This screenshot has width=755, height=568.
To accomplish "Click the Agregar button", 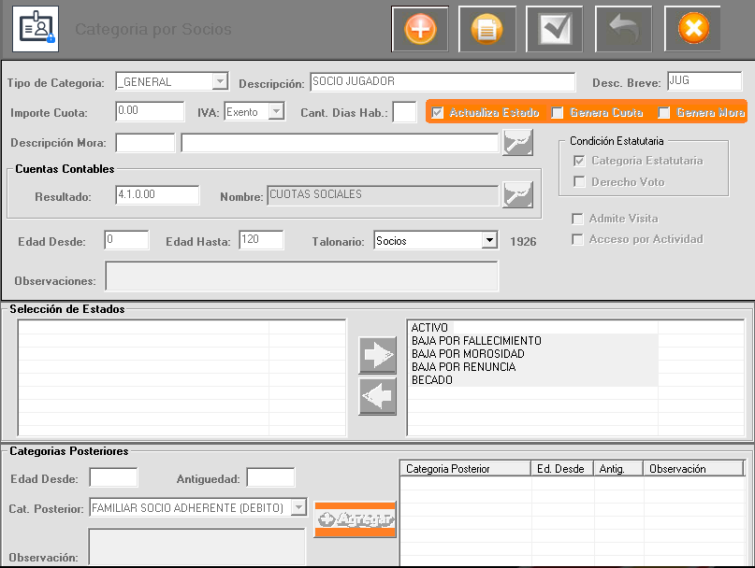I will tap(356, 519).
